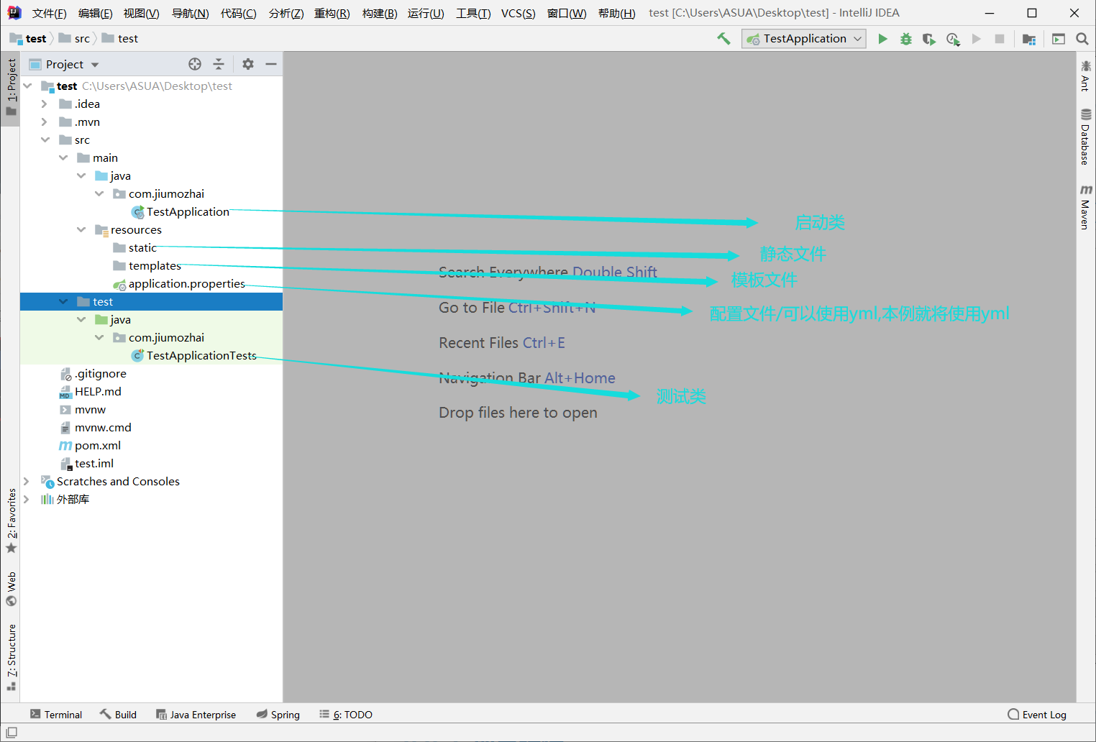Open the Spring tool window
This screenshot has height=742, width=1096.
tap(278, 715)
